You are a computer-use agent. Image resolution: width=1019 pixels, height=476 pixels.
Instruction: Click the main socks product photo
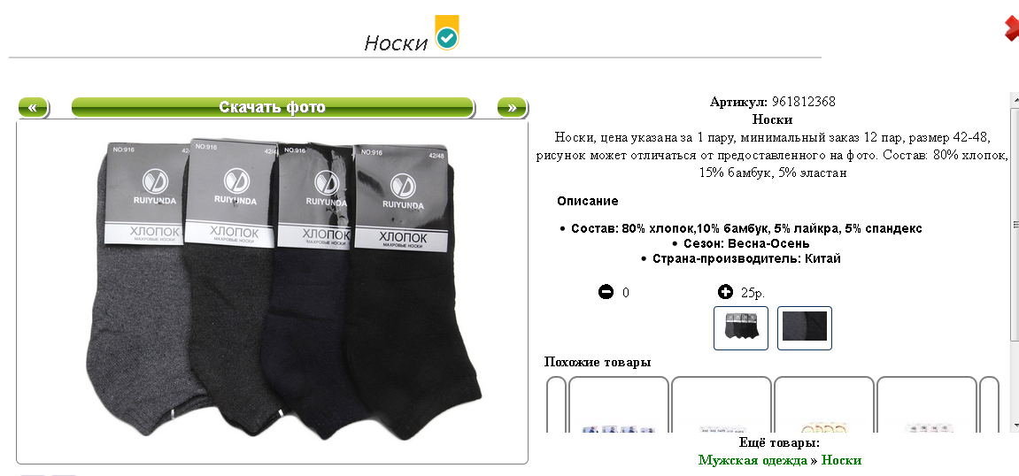(273, 292)
